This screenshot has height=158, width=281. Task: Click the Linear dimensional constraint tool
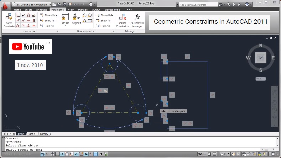click(x=66, y=19)
